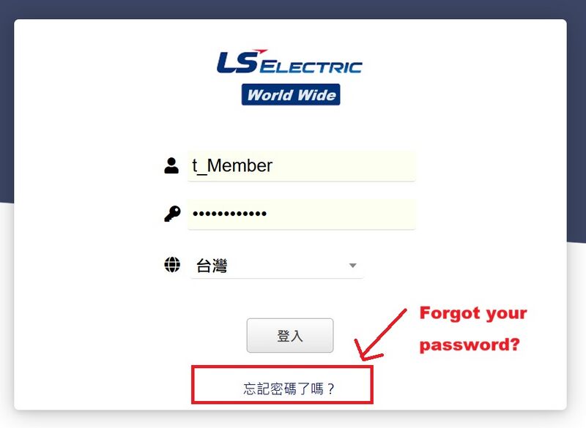Click the red password? annotation text
The image size is (586, 428).
click(x=470, y=345)
